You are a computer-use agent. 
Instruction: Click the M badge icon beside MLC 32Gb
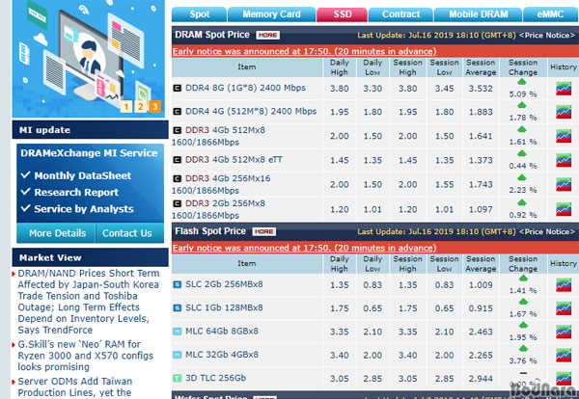(x=178, y=355)
